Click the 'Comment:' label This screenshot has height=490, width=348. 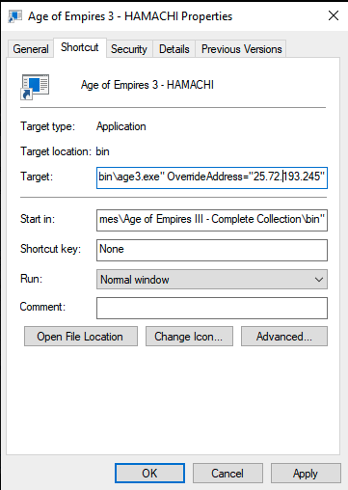click(x=42, y=307)
